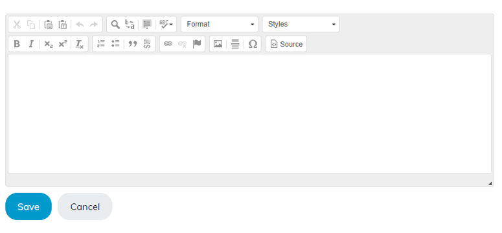The width and height of the screenshot is (502, 233).
Task: Click inside the editor text area
Action: (250, 114)
